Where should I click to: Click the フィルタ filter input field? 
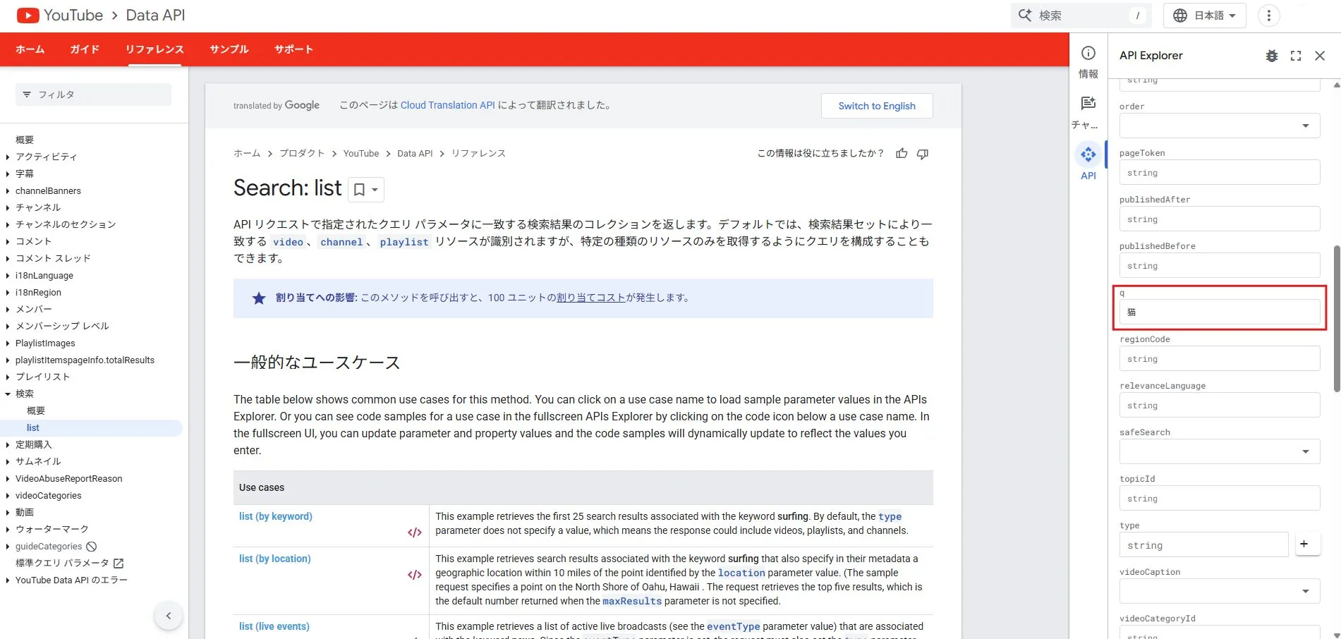point(93,95)
